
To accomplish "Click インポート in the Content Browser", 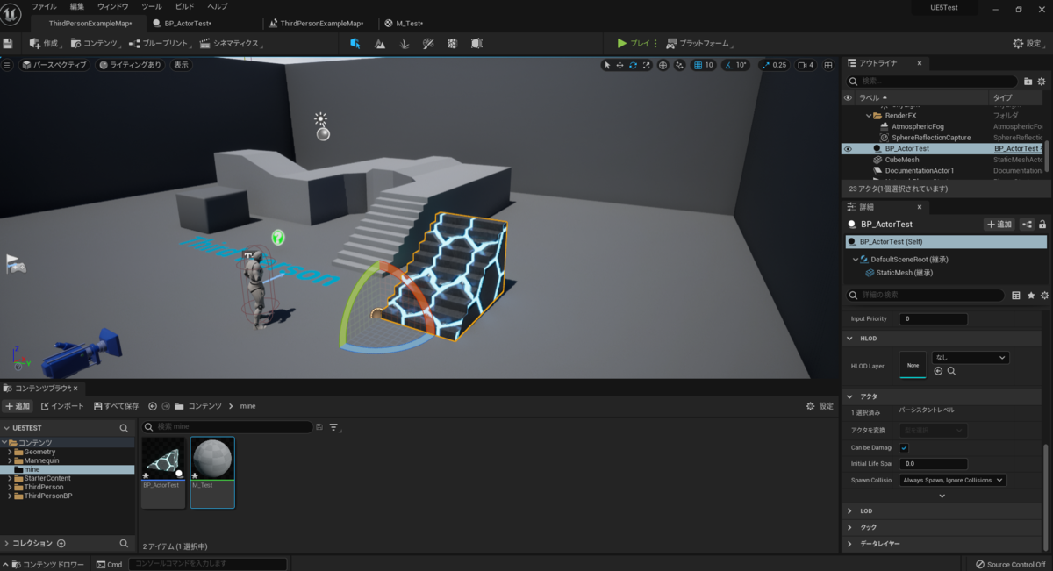I will 62,406.
